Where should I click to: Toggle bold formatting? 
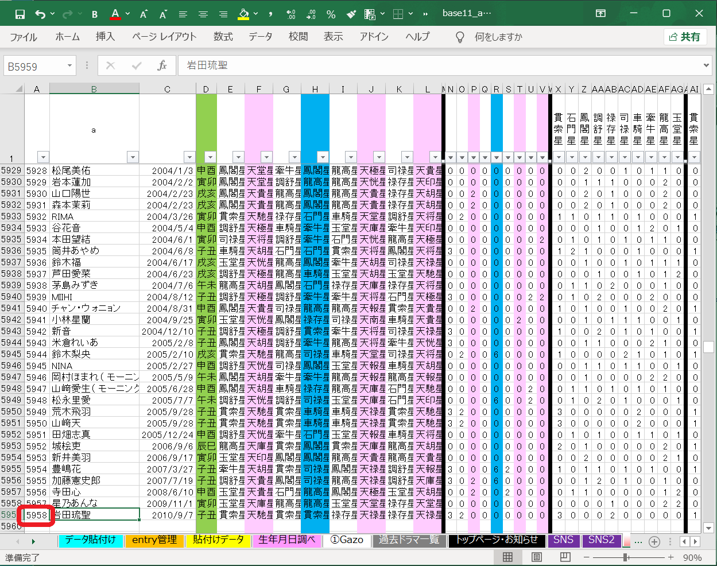click(95, 14)
